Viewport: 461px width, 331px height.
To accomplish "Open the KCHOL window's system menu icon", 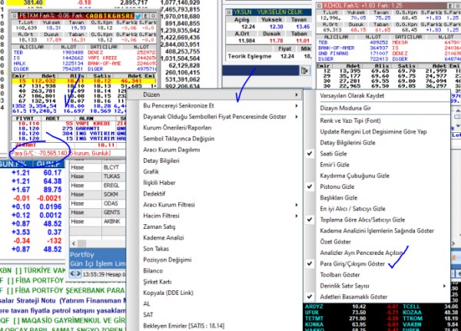I will coord(320,5).
